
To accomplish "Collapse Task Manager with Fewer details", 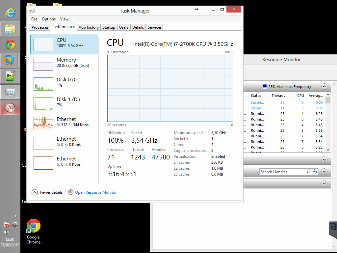I will click(x=47, y=192).
